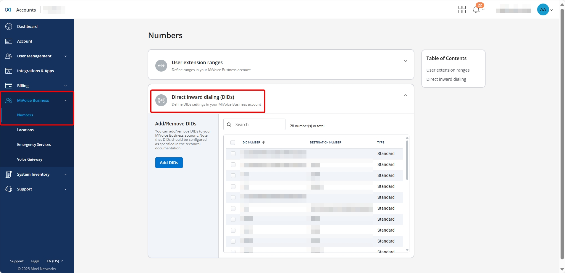Click the Mitel logo icon
The height and width of the screenshot is (273, 565).
coord(8,10)
